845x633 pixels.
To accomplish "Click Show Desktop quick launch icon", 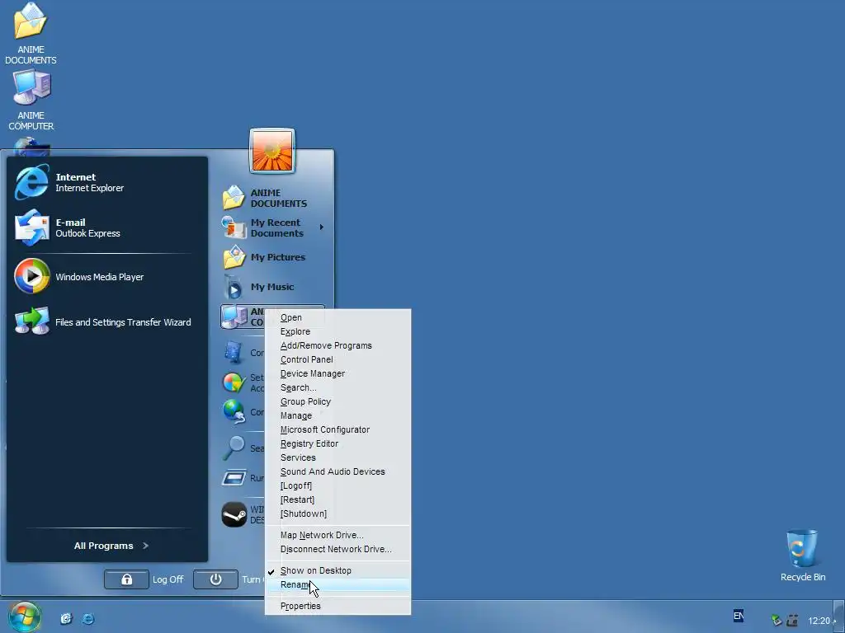I will click(x=66, y=618).
